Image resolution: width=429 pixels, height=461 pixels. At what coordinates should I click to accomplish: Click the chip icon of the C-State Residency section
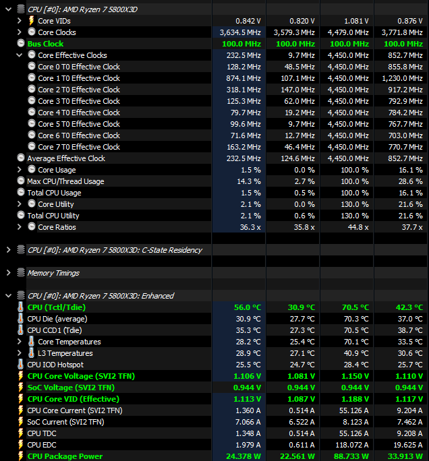pos(21,250)
